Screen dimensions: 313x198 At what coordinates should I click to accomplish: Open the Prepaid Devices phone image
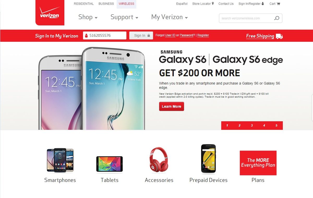pos(208,159)
